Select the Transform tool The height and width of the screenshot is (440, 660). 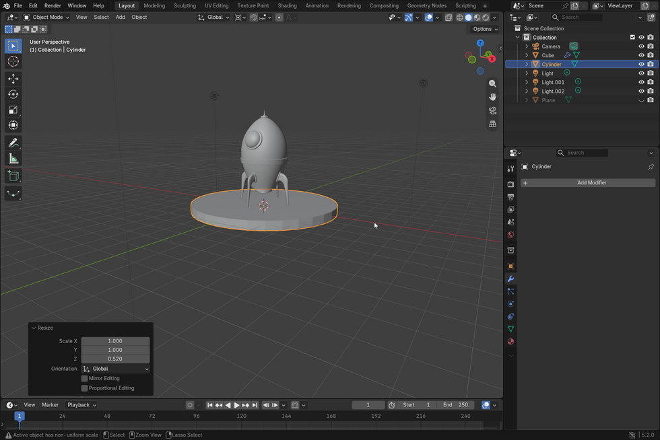[x=13, y=125]
